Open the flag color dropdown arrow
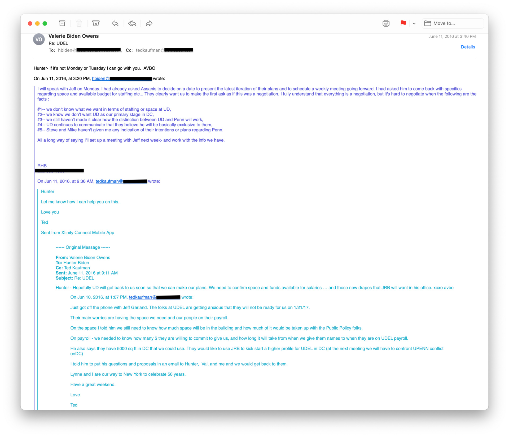Viewport: 509px width, 437px height. click(414, 23)
